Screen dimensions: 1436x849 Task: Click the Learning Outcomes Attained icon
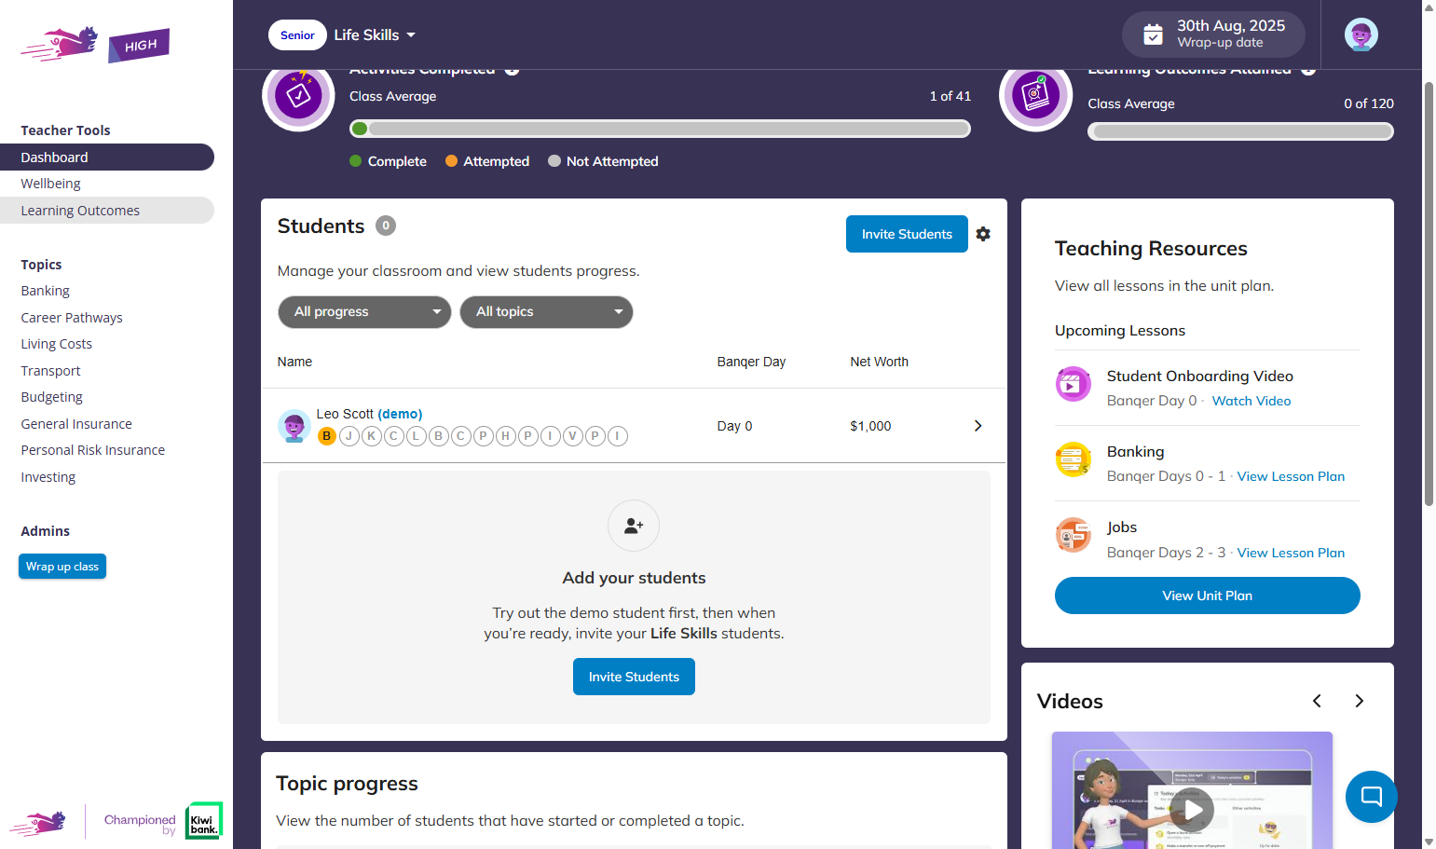coord(1035,94)
